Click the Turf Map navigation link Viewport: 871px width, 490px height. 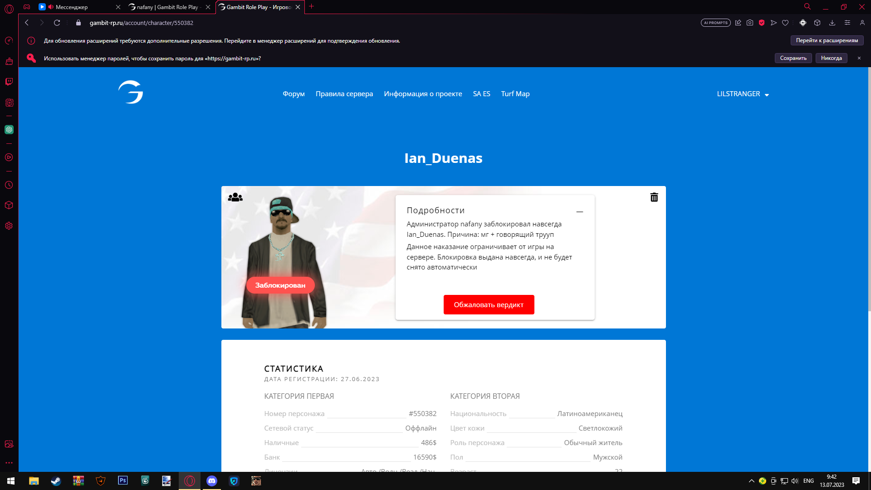pyautogui.click(x=515, y=94)
